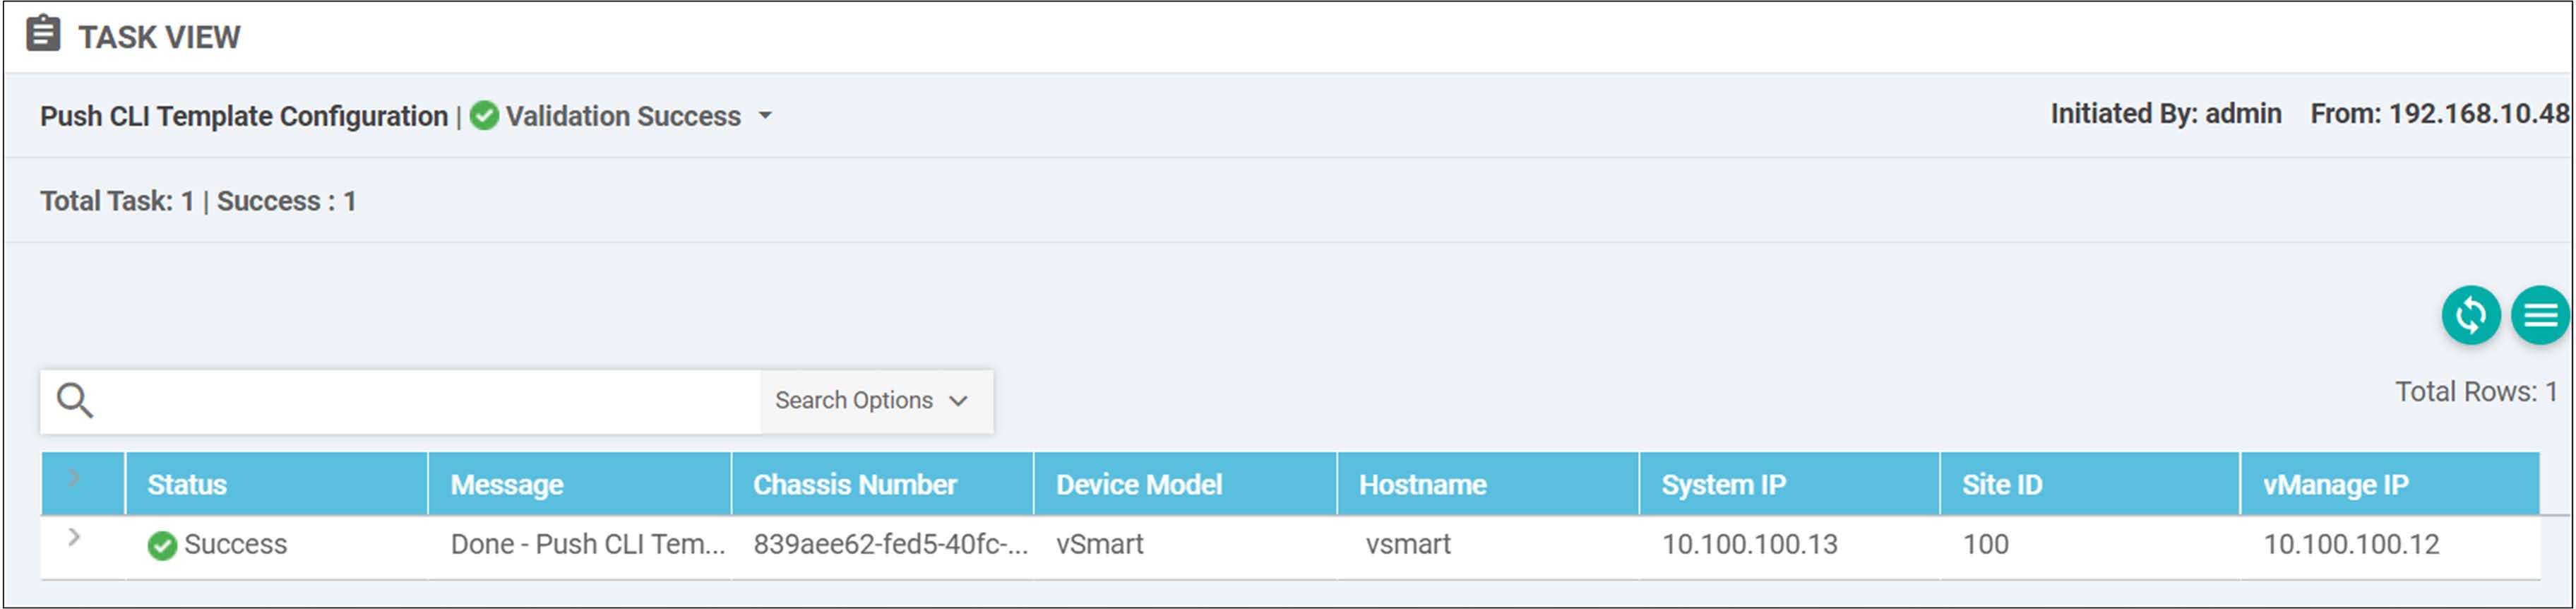The width and height of the screenshot is (2576, 609).
Task: Sort by System IP column header
Action: [1723, 485]
